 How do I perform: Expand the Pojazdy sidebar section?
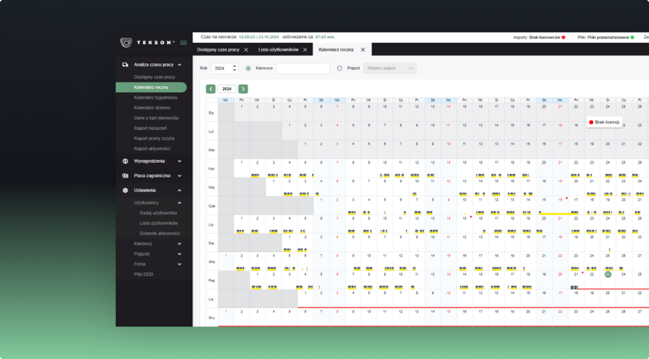point(179,254)
